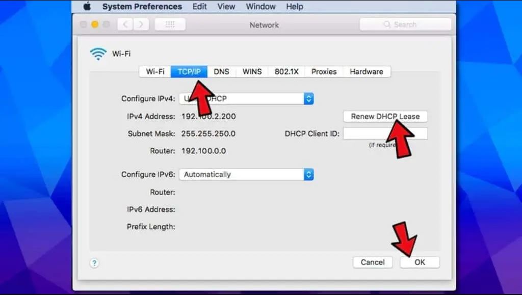Click the Cancel button
This screenshot has height=295, width=522.
[373, 262]
